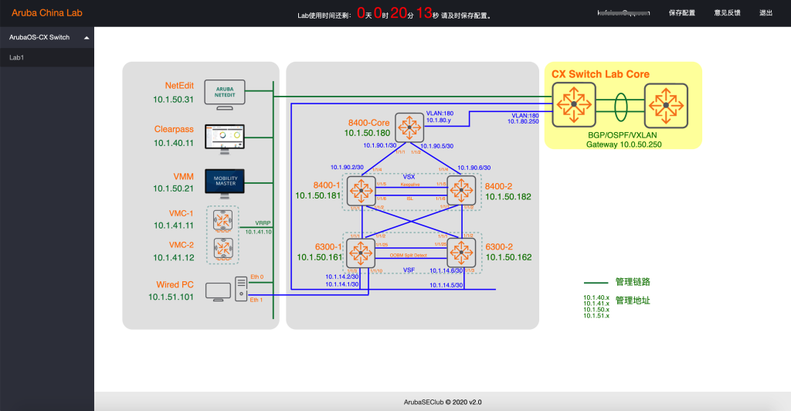
Task: Select the VMM Mobility Master icon
Action: [223, 182]
